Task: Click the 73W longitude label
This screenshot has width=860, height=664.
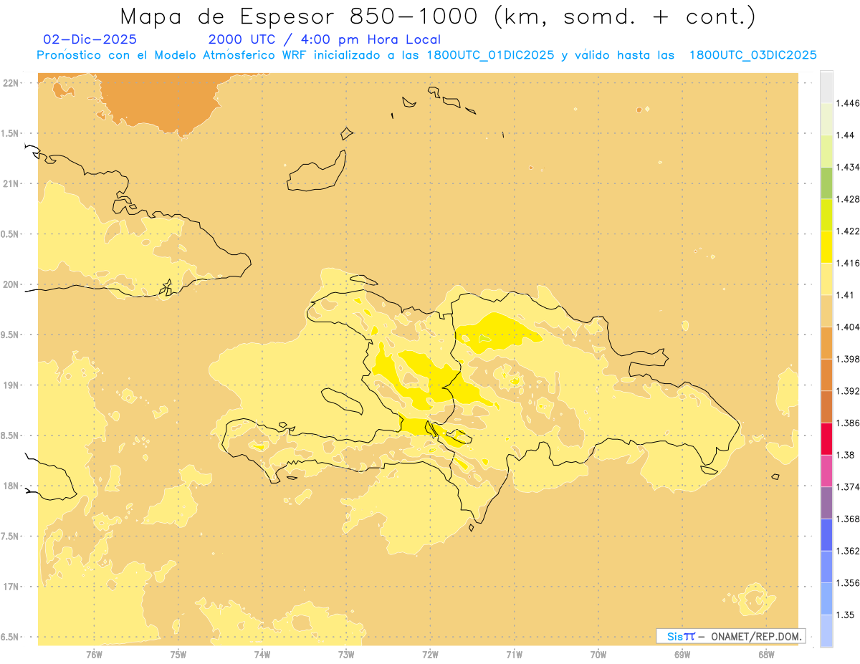Action: coord(346,654)
